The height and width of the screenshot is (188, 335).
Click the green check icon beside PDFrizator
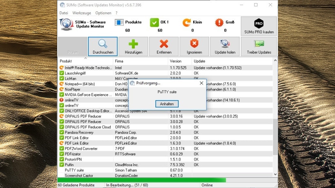click(x=62, y=154)
